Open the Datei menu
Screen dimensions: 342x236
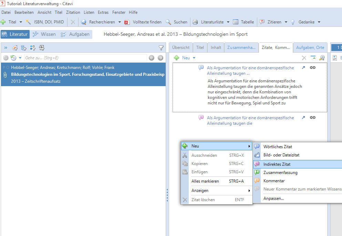tap(6, 12)
